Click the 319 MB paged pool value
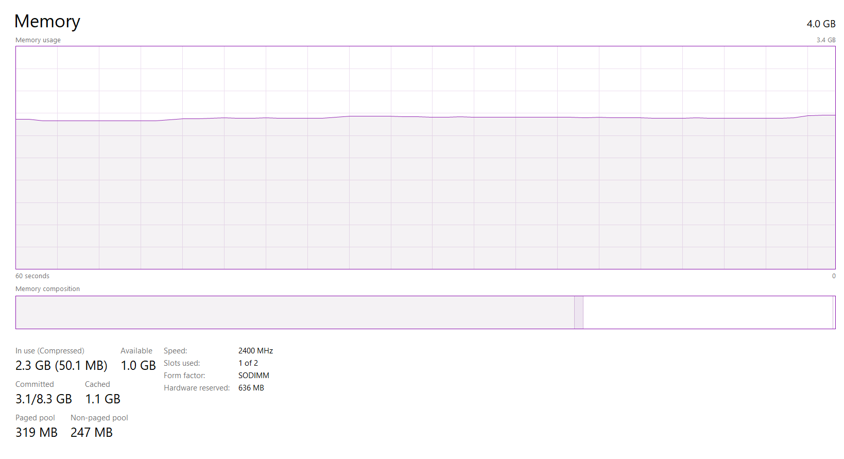844x459 pixels. click(x=37, y=433)
